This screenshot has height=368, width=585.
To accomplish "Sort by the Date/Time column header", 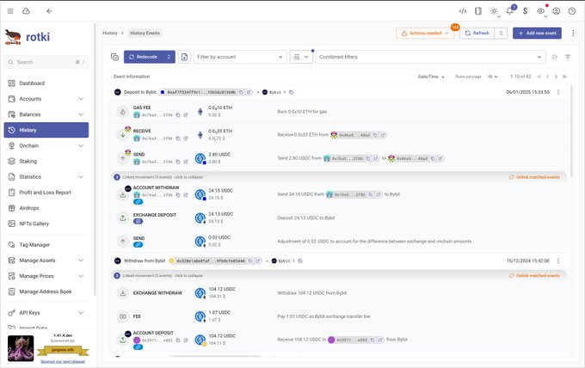I will tap(431, 77).
